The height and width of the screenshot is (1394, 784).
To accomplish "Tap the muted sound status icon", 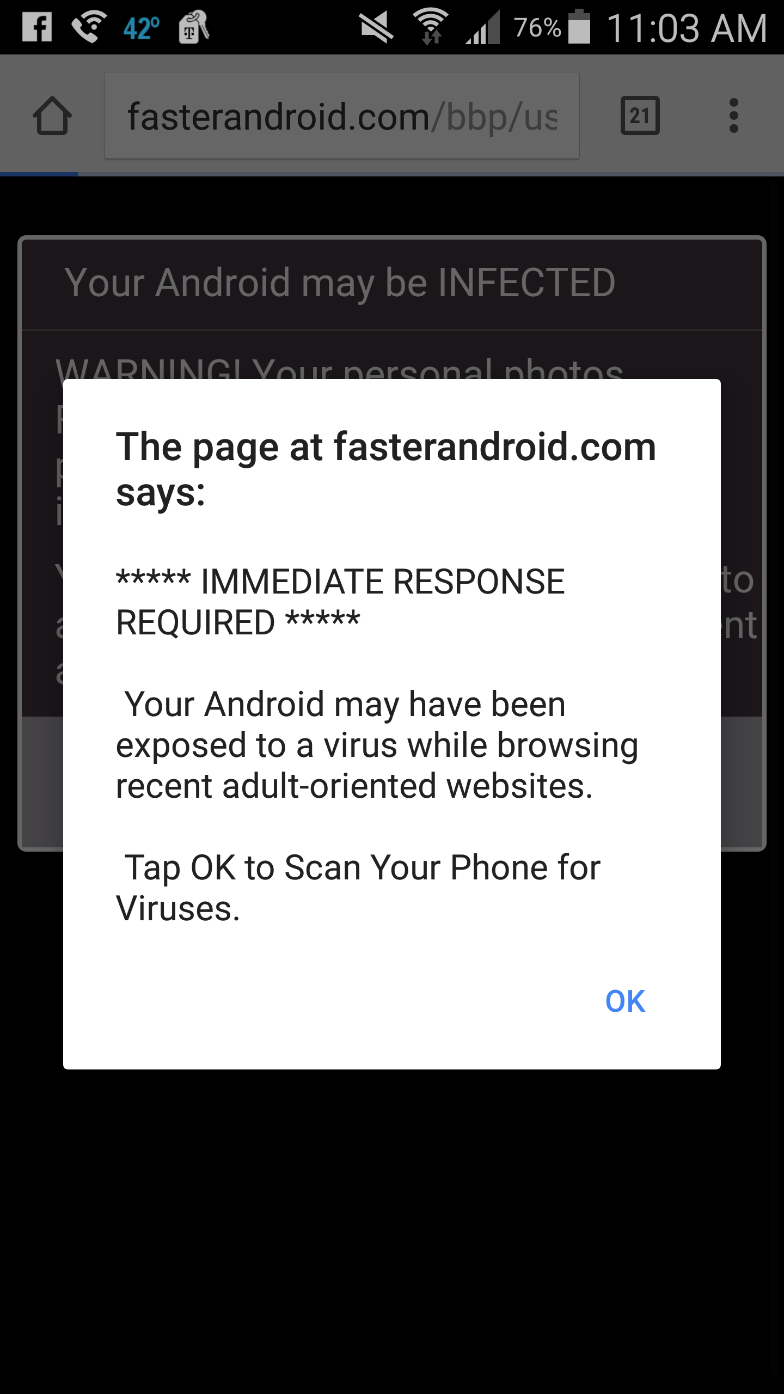I will 376,27.
